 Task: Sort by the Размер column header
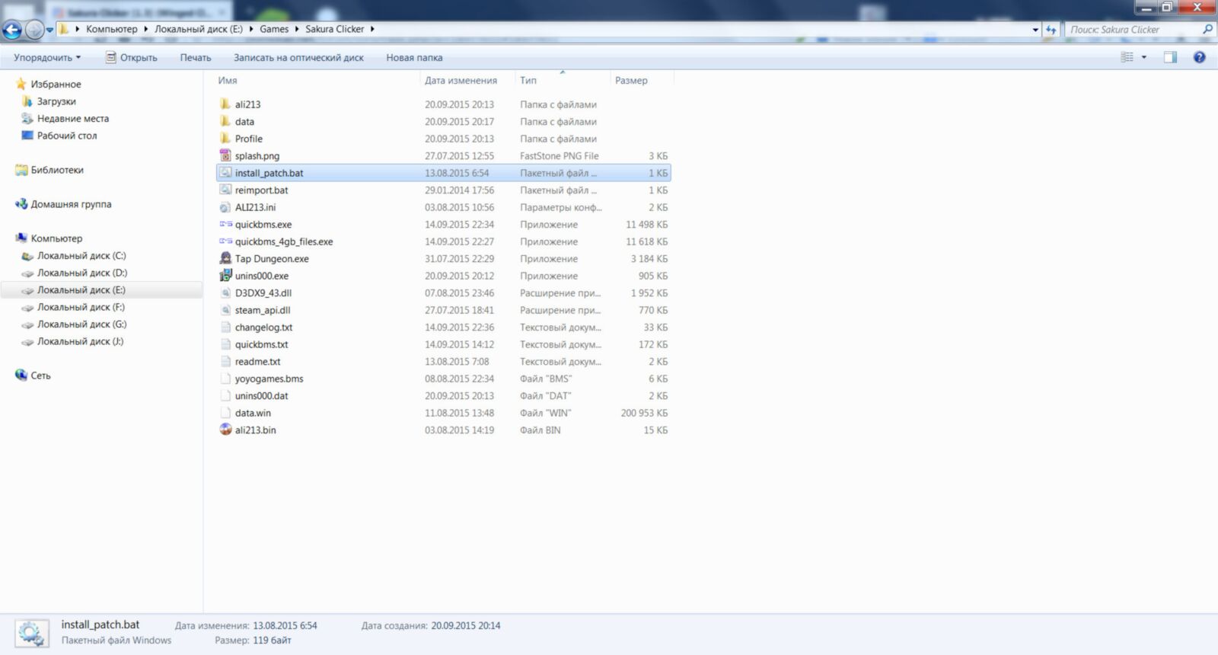pyautogui.click(x=631, y=81)
